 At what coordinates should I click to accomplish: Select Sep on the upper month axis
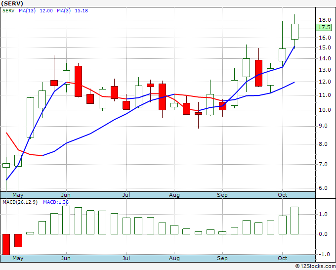pos(222,195)
